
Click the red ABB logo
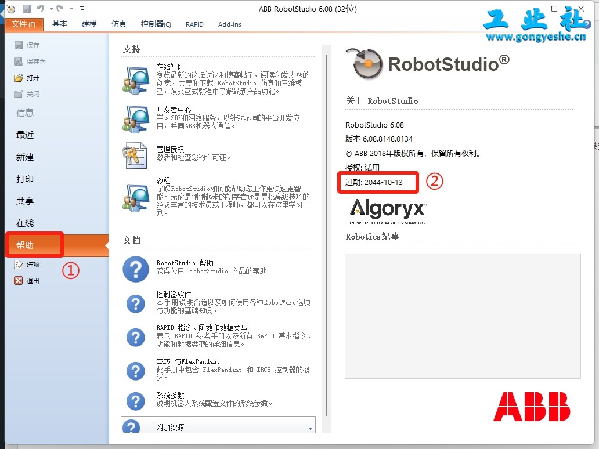point(532,407)
